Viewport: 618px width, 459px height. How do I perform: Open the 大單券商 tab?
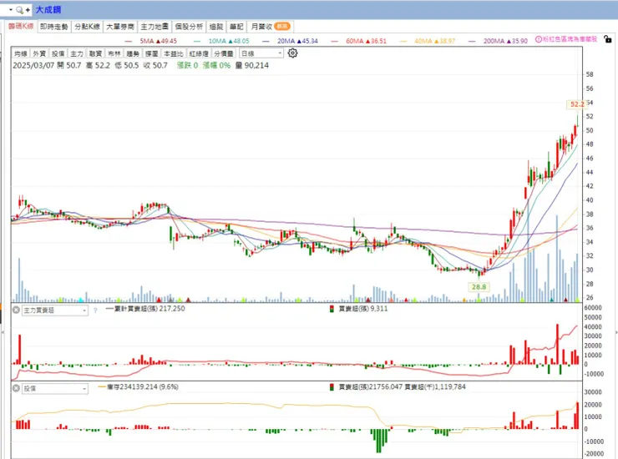coord(120,27)
